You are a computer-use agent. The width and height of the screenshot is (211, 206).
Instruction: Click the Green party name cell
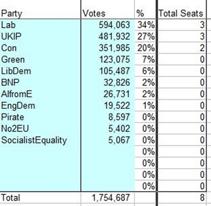click(40, 59)
